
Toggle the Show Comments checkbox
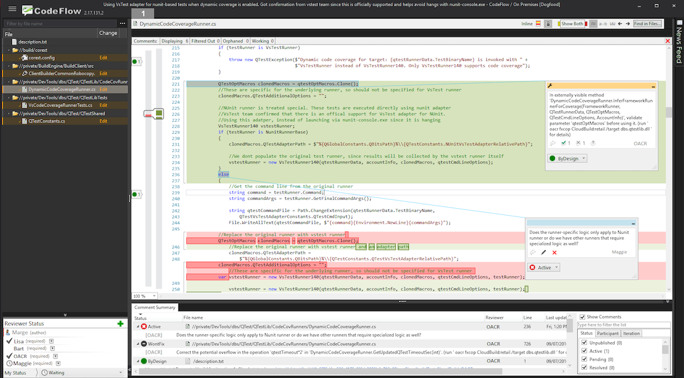point(582,317)
